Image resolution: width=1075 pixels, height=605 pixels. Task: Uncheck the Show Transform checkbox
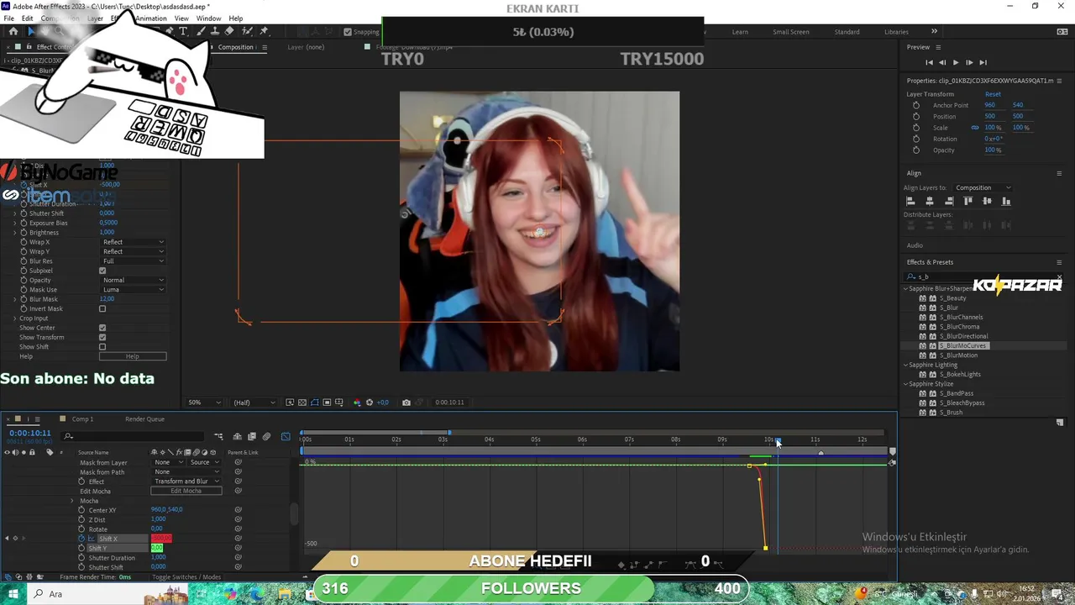[102, 337]
